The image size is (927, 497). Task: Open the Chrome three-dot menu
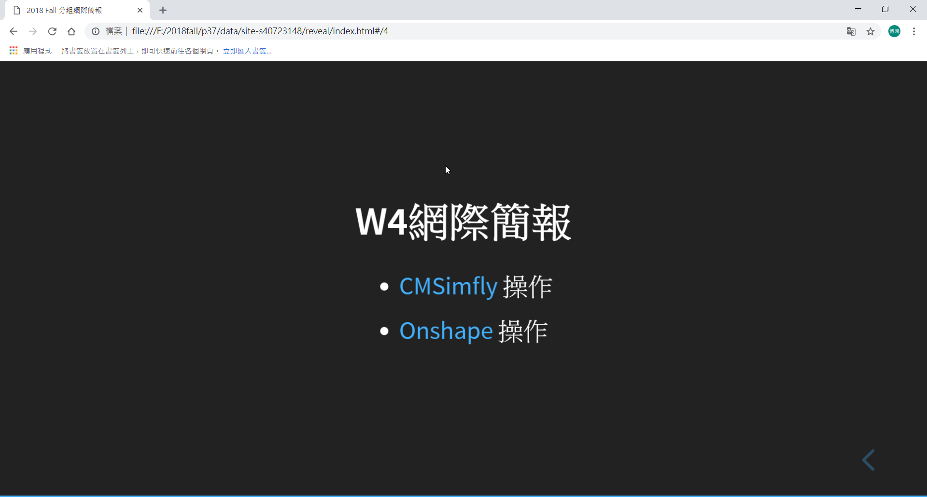click(914, 31)
